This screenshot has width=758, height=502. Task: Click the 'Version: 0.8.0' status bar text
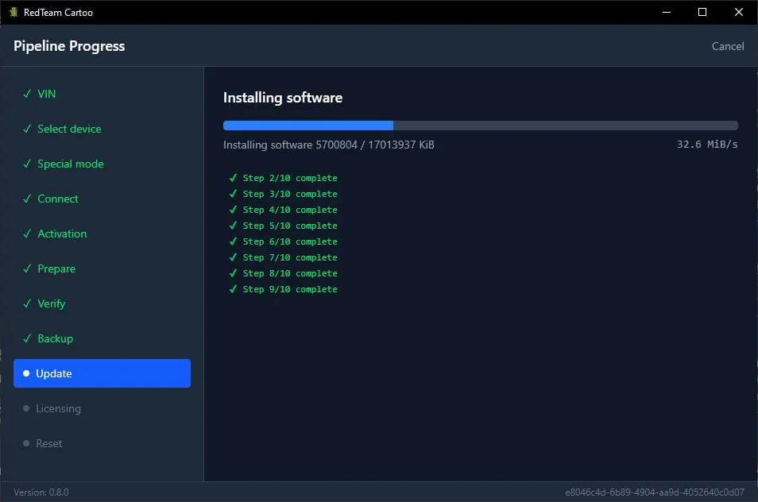pyautogui.click(x=41, y=492)
